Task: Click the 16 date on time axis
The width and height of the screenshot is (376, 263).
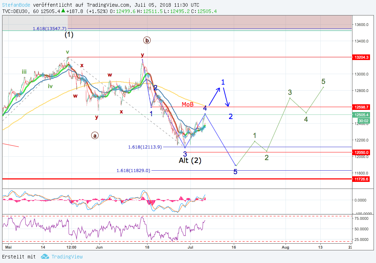Action: [234, 247]
